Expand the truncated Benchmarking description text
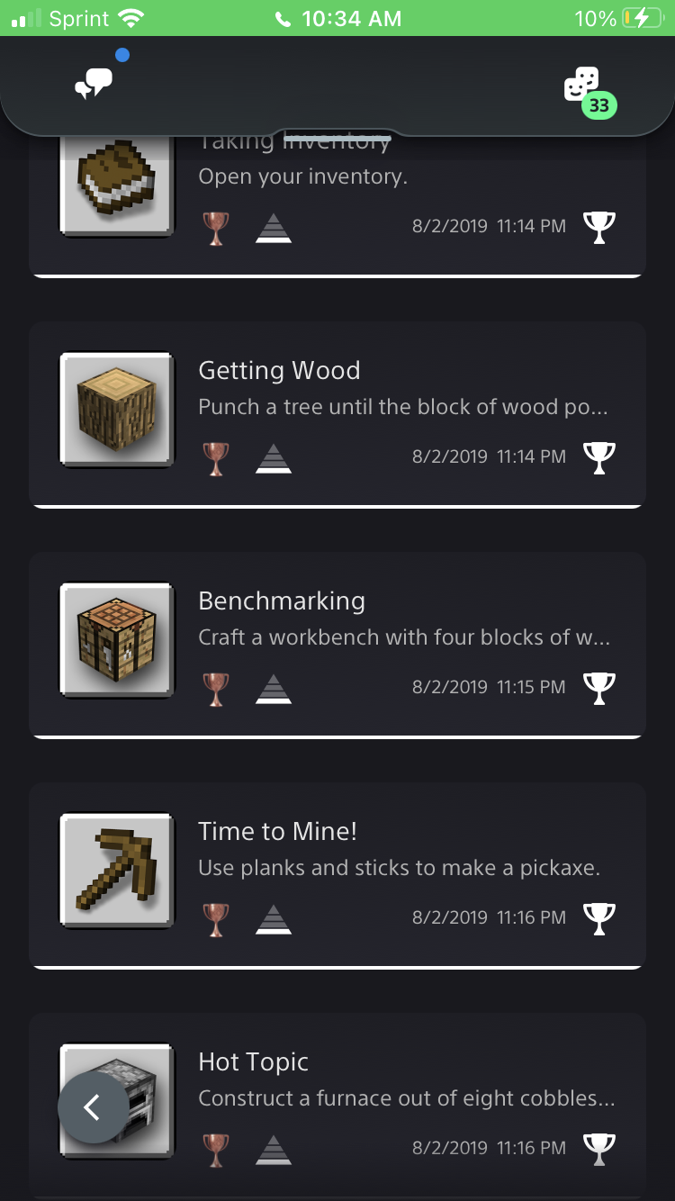 [404, 638]
